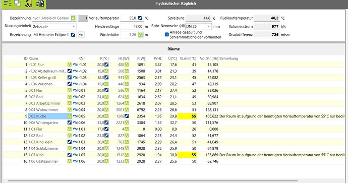The image size is (348, 183).
Task: Select the 0.04 Wohnzimmer room name
Action: [x=43, y=110]
